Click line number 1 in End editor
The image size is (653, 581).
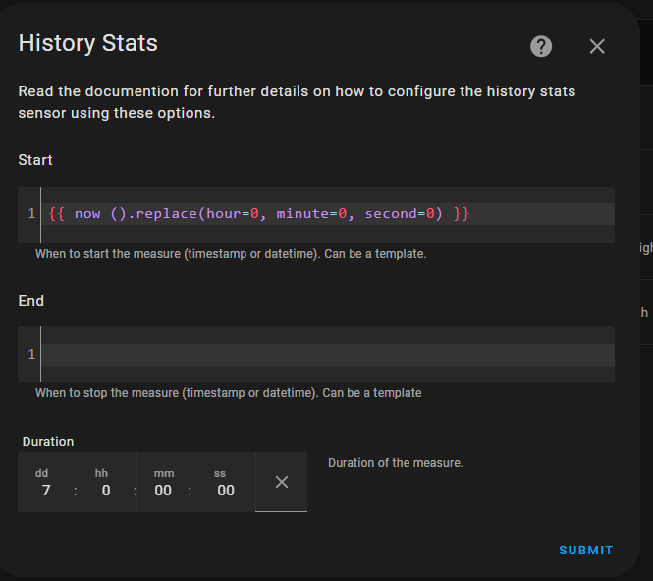click(x=31, y=355)
